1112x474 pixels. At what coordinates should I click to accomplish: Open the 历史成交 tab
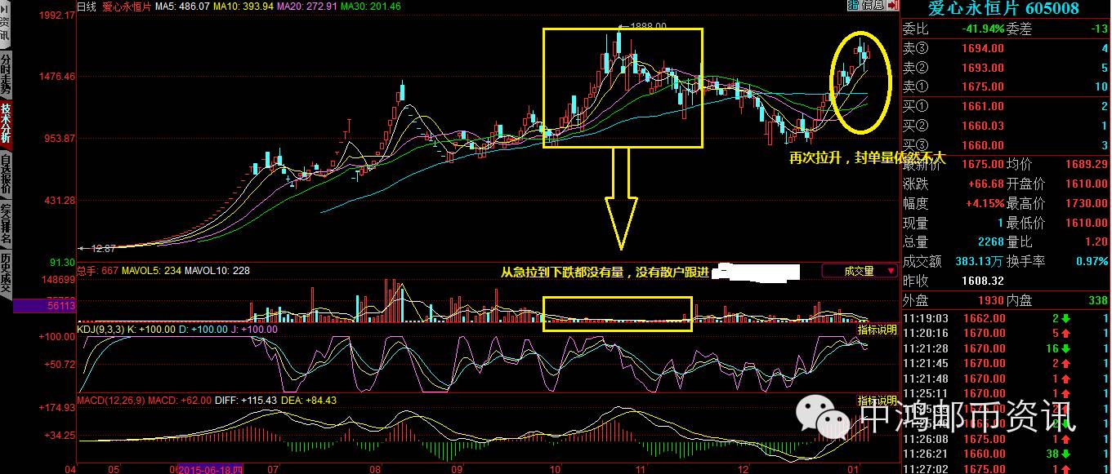(x=6, y=273)
